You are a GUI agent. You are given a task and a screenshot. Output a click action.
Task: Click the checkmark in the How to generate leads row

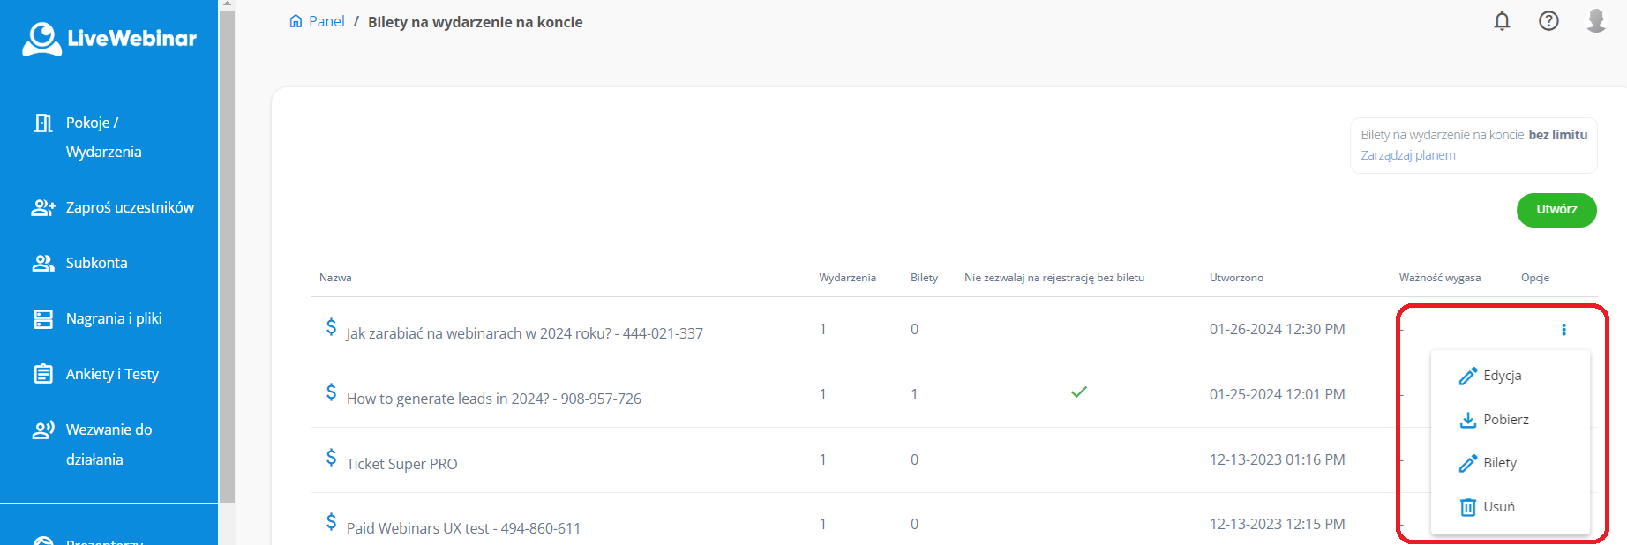click(x=1078, y=392)
